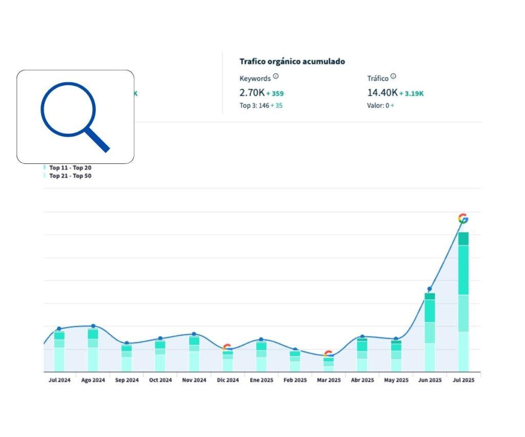
Task: Select the Sep 2024 stacked bar
Action: click(x=127, y=358)
